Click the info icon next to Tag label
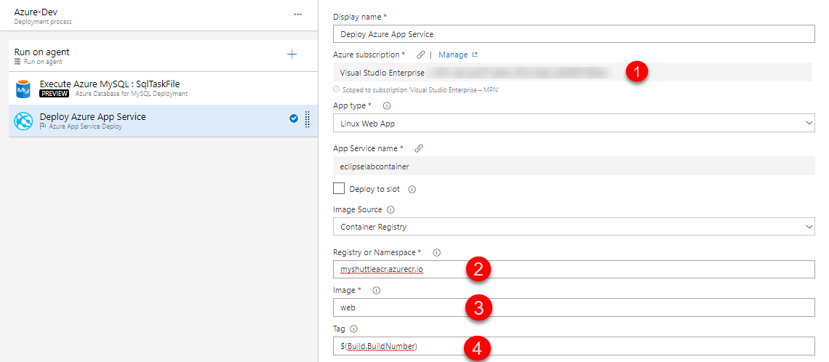The width and height of the screenshot is (829, 362). (x=353, y=329)
